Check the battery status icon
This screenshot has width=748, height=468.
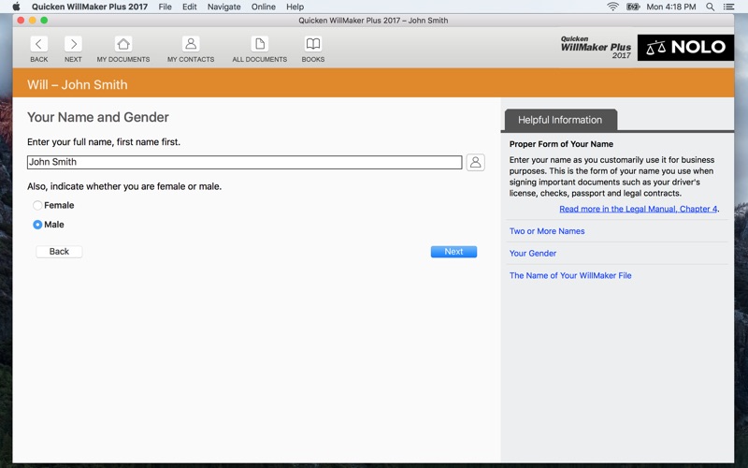click(x=633, y=7)
